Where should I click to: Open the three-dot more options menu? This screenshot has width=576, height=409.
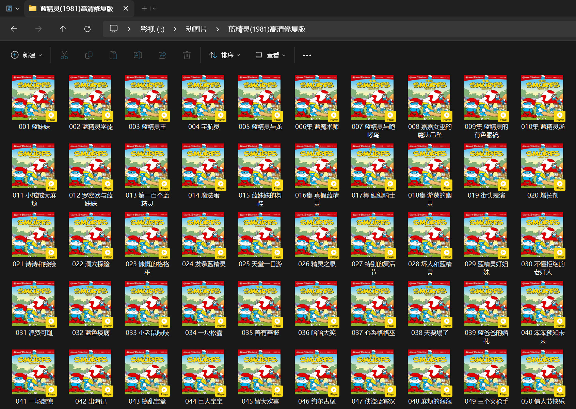pos(307,55)
